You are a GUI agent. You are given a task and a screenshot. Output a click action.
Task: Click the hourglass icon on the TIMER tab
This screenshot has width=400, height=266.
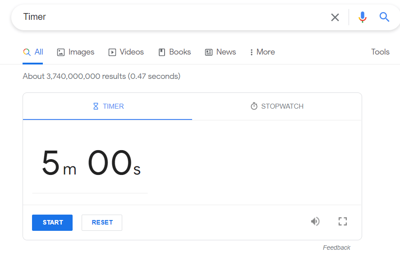coord(96,106)
